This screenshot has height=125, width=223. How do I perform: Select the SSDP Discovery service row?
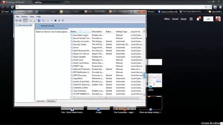click(106, 75)
